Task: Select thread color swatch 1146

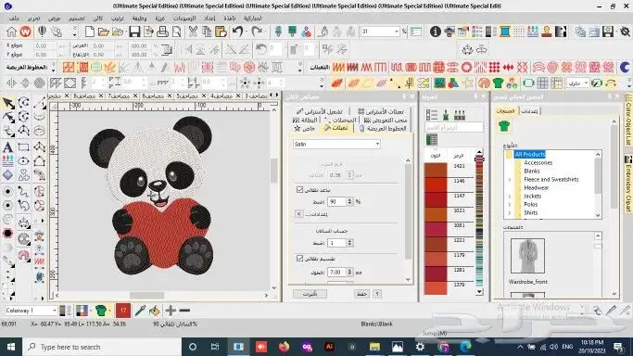Action: (x=436, y=184)
